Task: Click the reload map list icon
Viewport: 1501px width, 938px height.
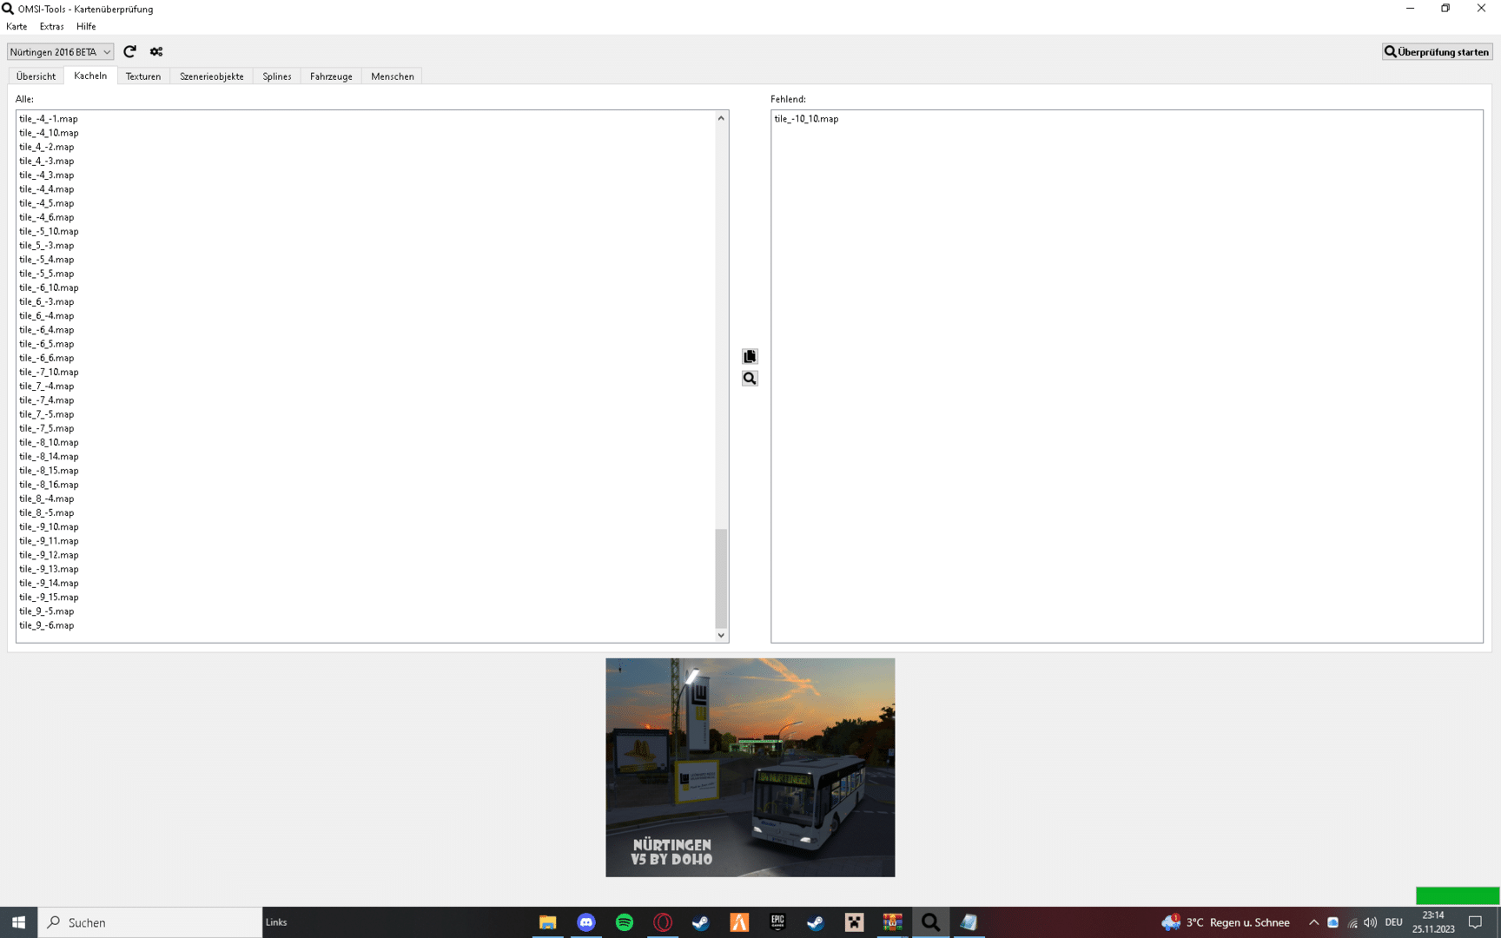Action: click(x=129, y=52)
